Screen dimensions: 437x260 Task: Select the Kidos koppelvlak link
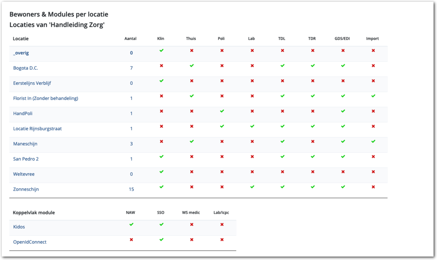(x=19, y=227)
